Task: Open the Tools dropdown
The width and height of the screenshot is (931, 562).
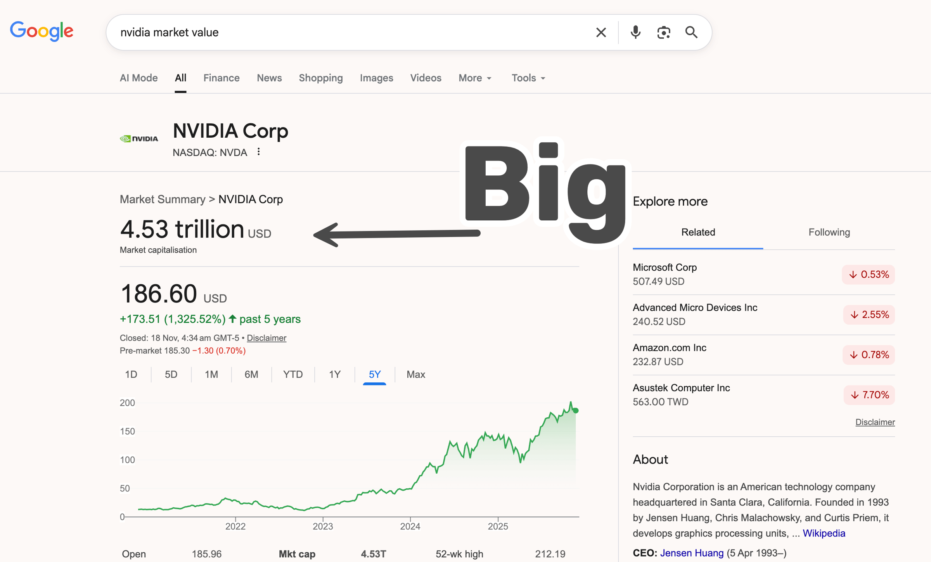Action: click(528, 78)
